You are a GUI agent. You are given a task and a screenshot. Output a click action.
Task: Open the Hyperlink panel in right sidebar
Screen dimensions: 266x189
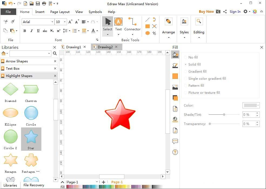coord(175,119)
